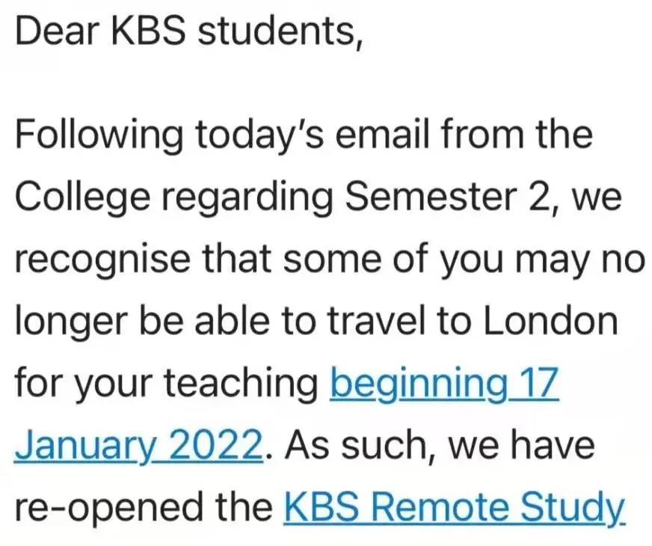The image size is (652, 546).
Task: Open the KBS Remote Study link
Action: [453, 509]
